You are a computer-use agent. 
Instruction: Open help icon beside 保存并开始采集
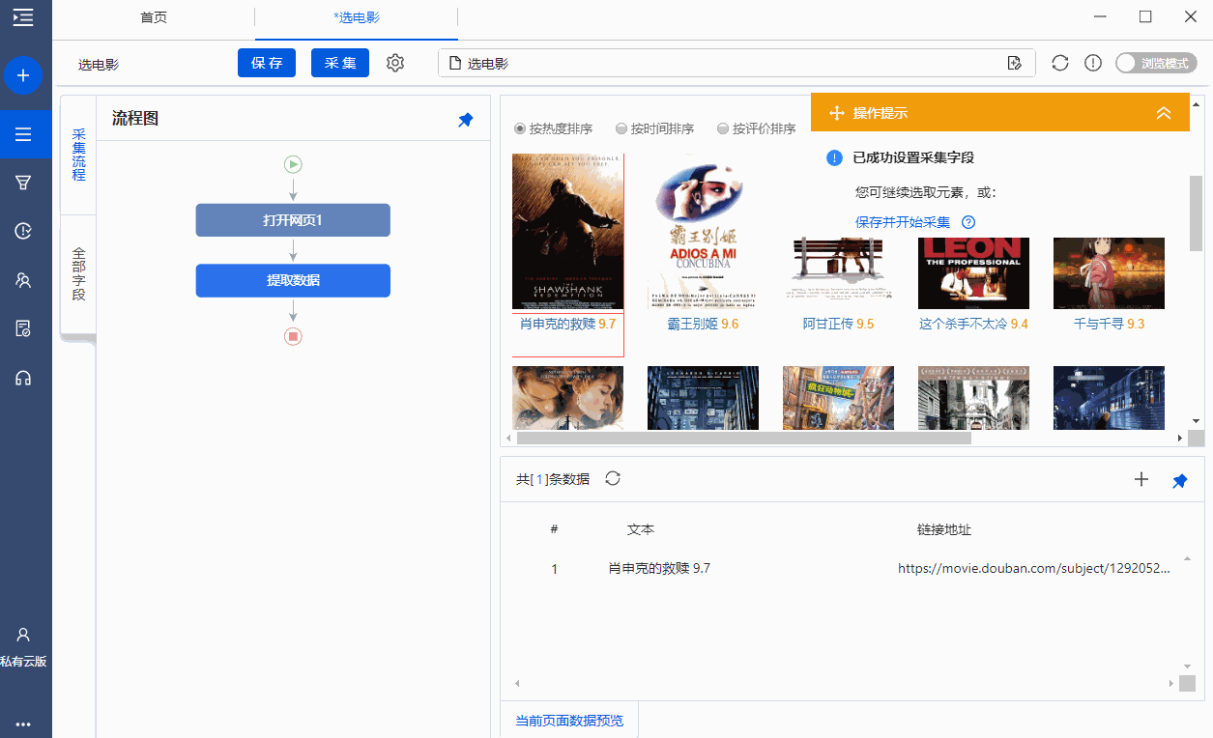(x=968, y=222)
